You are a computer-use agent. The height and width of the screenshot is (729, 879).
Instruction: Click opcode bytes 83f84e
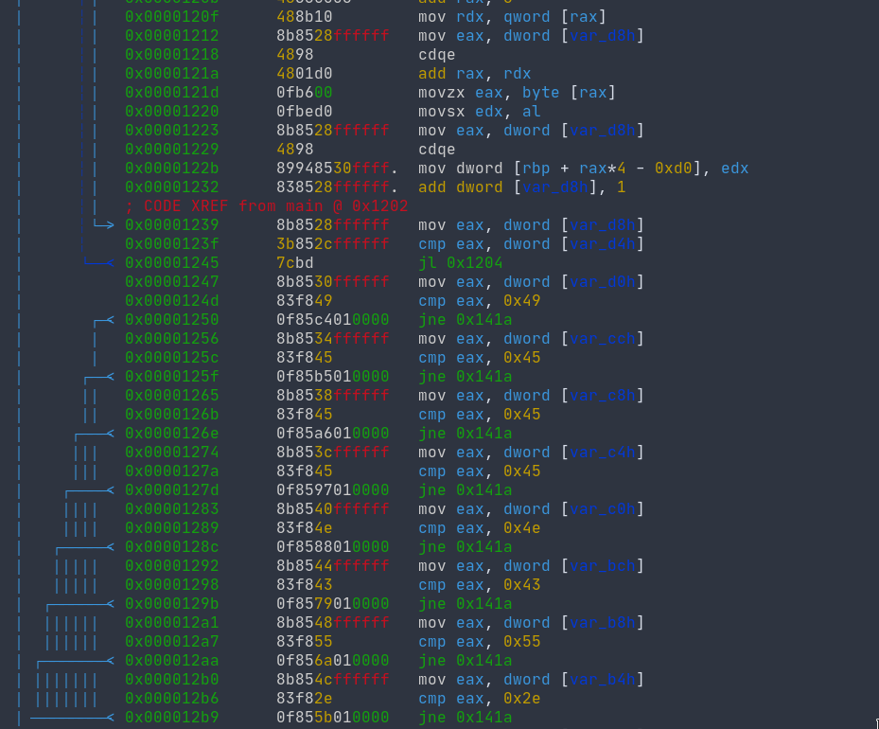tap(305, 529)
